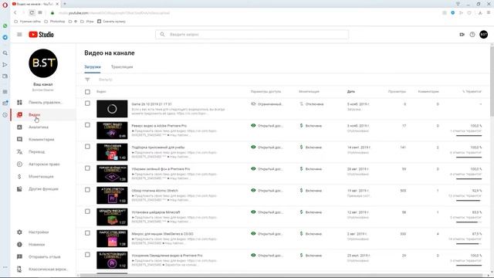The height and width of the screenshot is (278, 494).
Task: Click the Введите запрос search field
Action: pos(252,34)
